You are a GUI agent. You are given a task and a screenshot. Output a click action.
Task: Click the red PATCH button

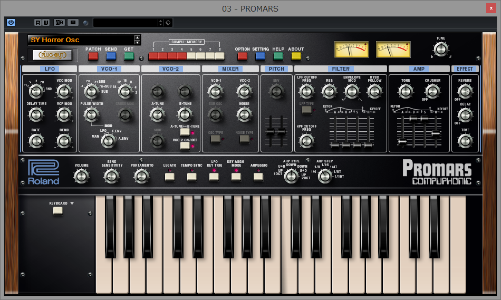93,56
